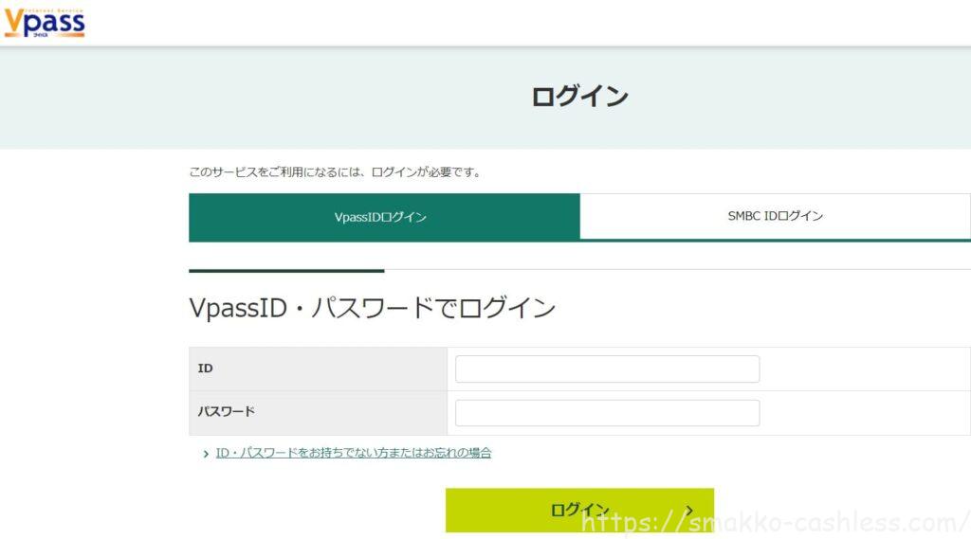The height and width of the screenshot is (539, 971).
Task: Click the chevron icon beside the forgot-ID link
Action: (x=206, y=454)
